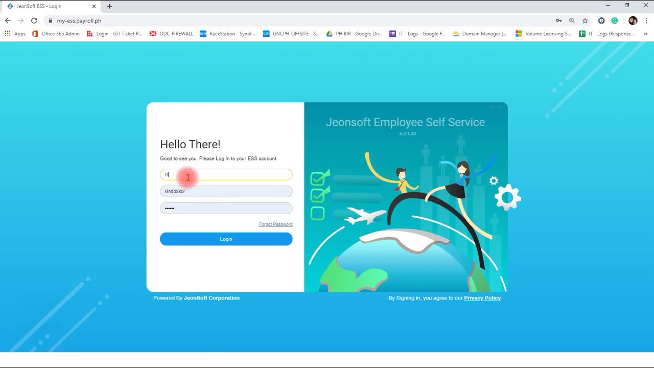Click the browser forward arrow
Viewport: 654px width, 368px height.
[20, 20]
